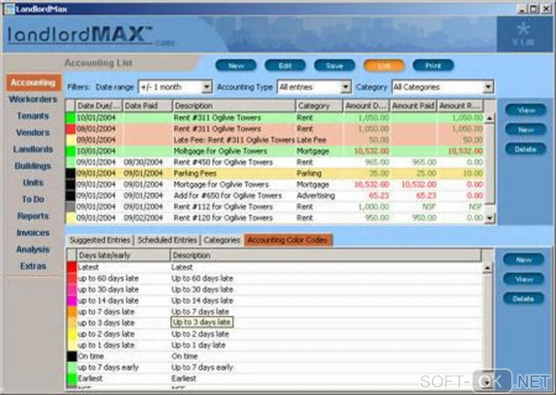Select Rent #112 for Ogilvie Towers row
Viewport: 556px width, 395px height.
[275, 206]
